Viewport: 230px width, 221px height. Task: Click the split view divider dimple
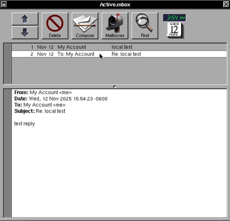(x=115, y=87)
